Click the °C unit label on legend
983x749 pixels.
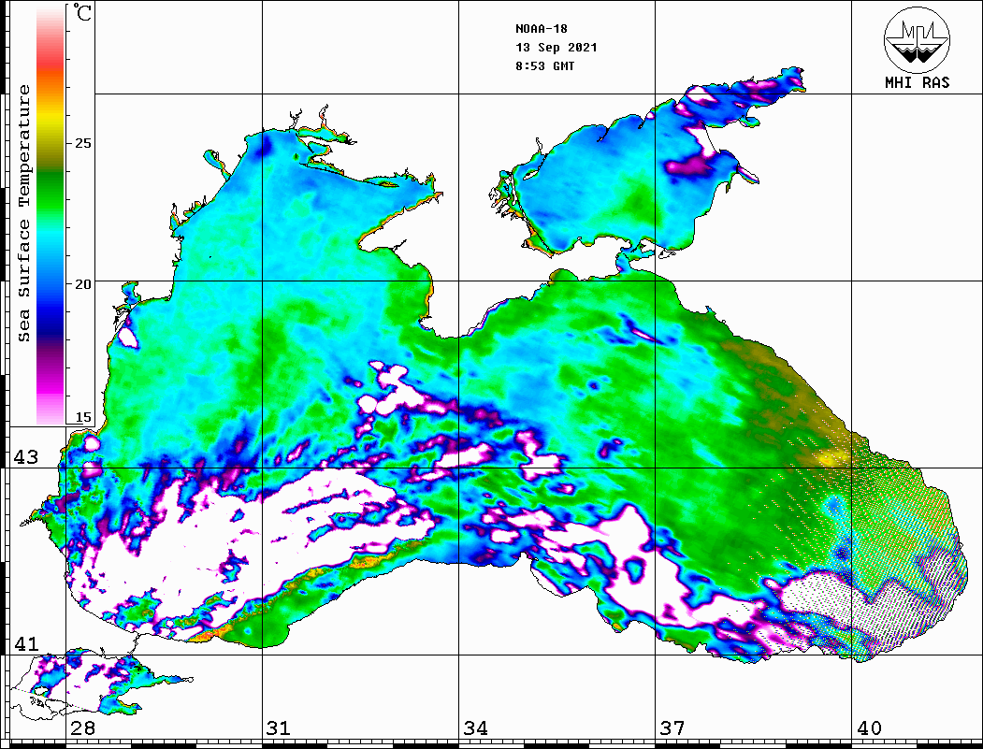81,12
